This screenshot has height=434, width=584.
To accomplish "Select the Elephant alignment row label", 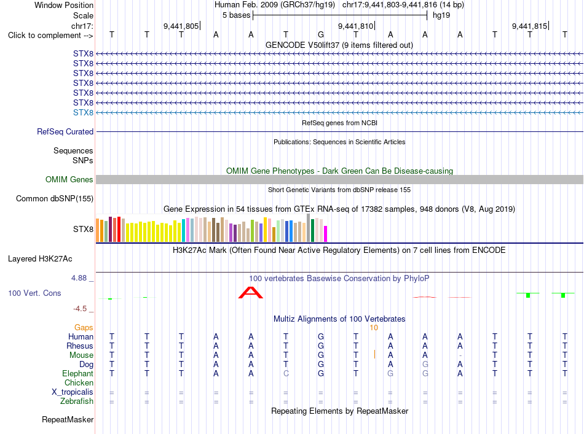I will (77, 373).
